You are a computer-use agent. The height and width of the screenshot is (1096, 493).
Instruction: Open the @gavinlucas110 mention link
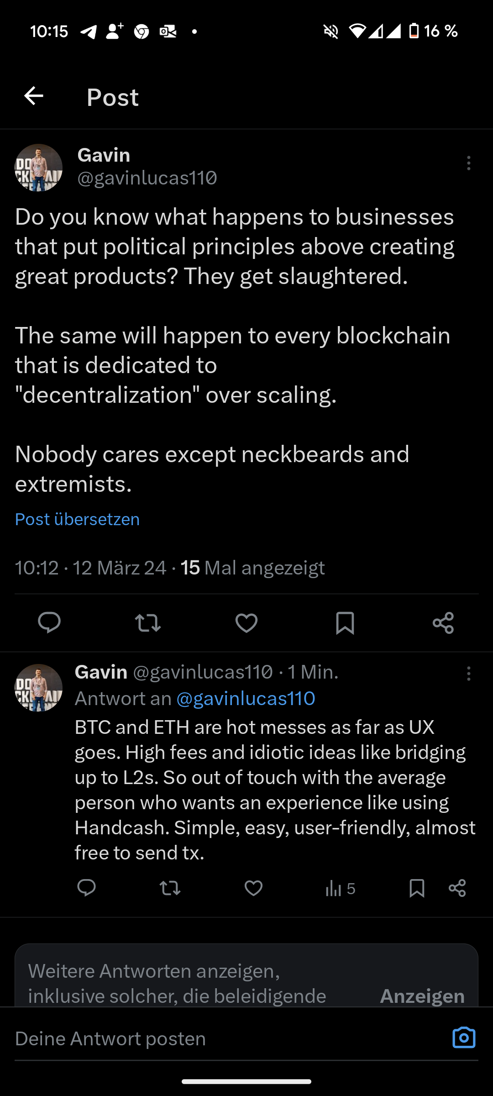coord(246,698)
